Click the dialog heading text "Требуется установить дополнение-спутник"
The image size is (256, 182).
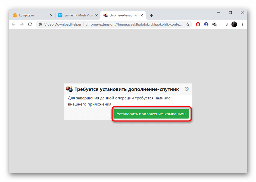[x=127, y=89]
